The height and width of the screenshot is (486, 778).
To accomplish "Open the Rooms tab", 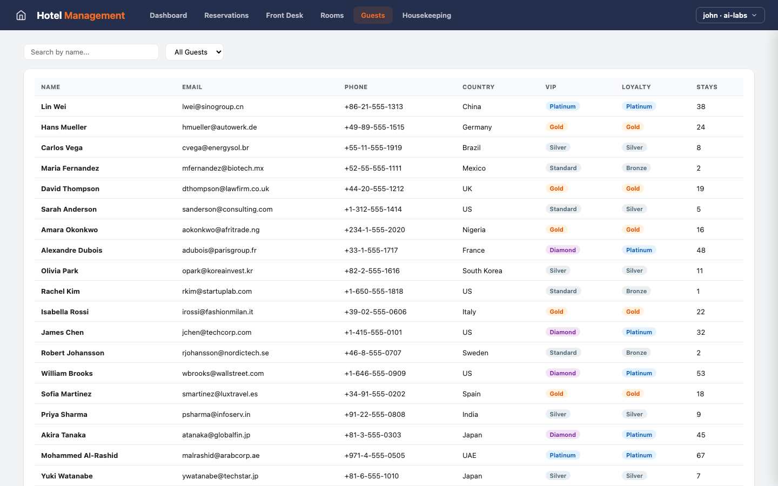I will tap(332, 15).
